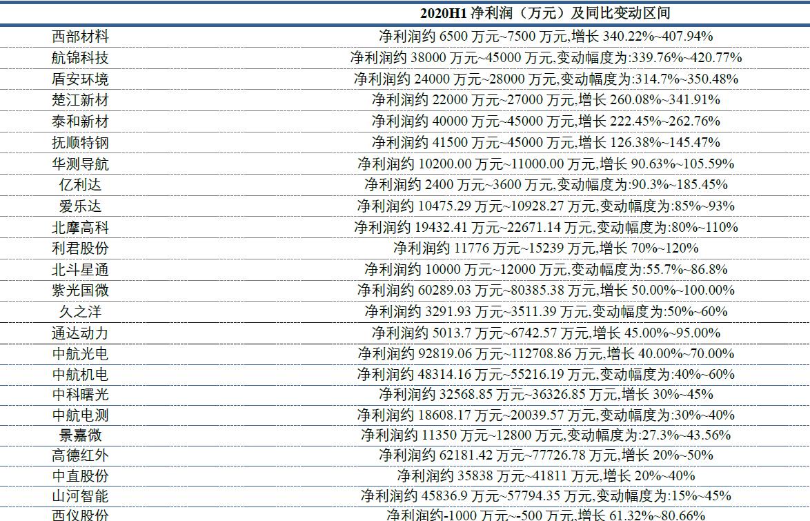Click profit cell with 变动幅度为:15%~45%

click(x=546, y=496)
